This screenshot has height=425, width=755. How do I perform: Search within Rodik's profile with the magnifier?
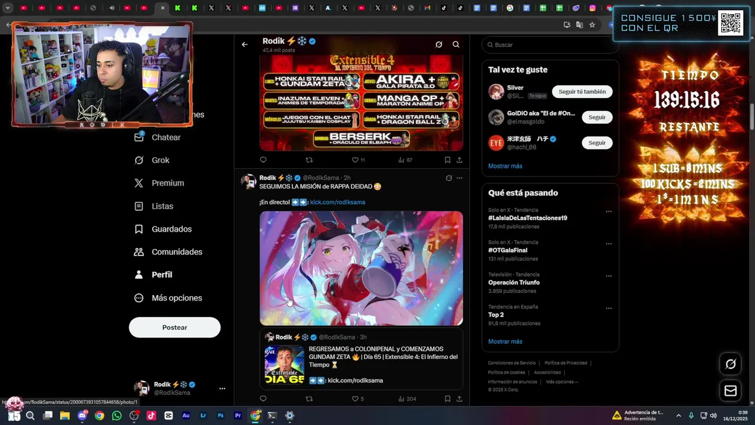click(x=456, y=44)
